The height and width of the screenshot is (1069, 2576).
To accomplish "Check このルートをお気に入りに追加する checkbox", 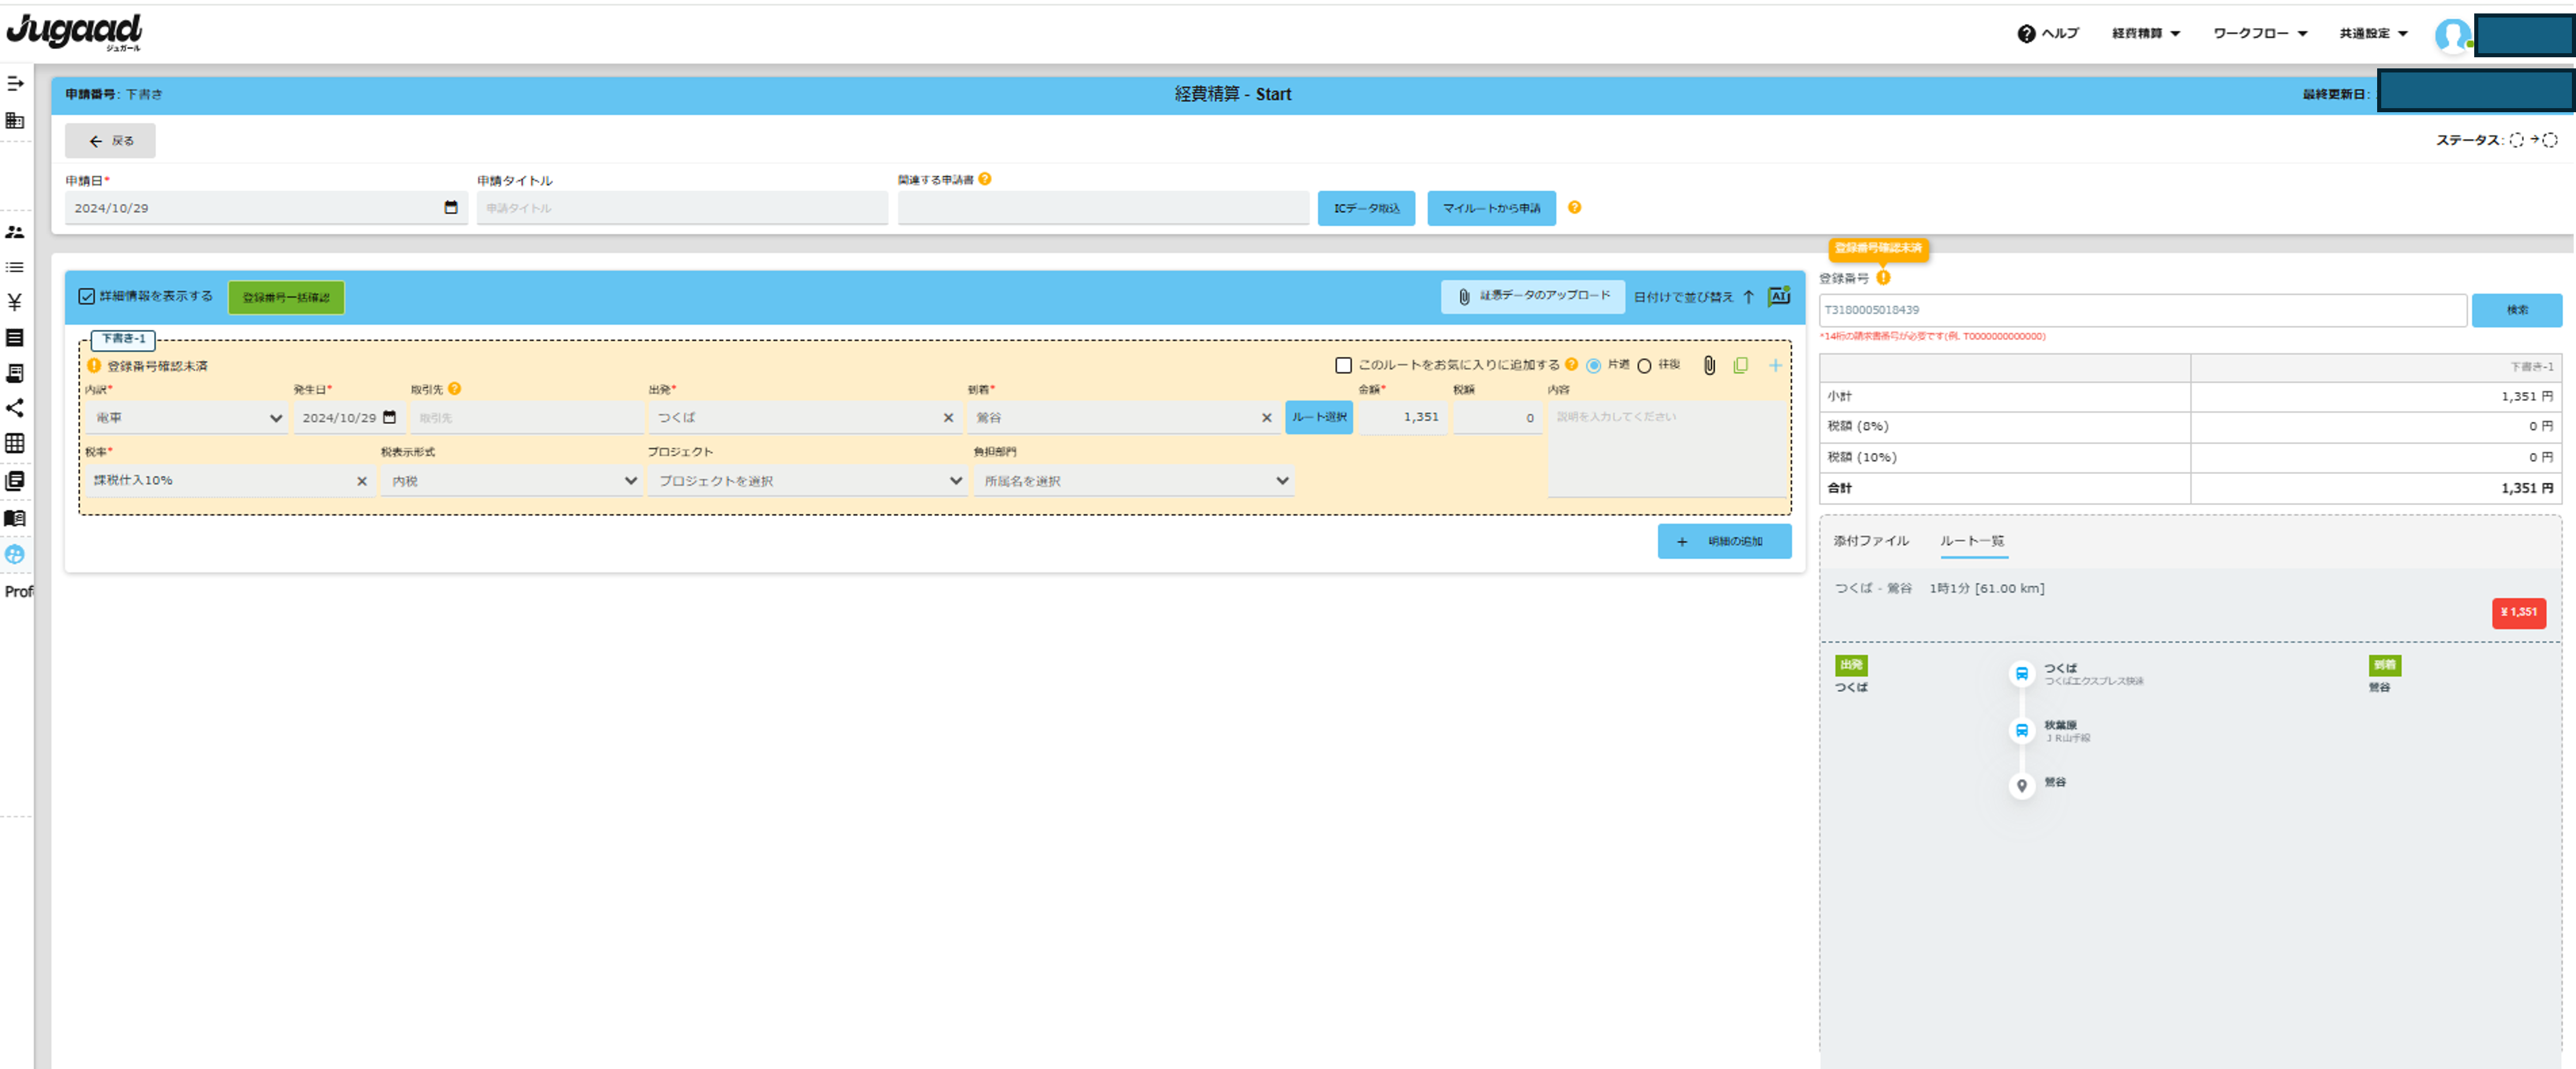I will (x=1343, y=366).
